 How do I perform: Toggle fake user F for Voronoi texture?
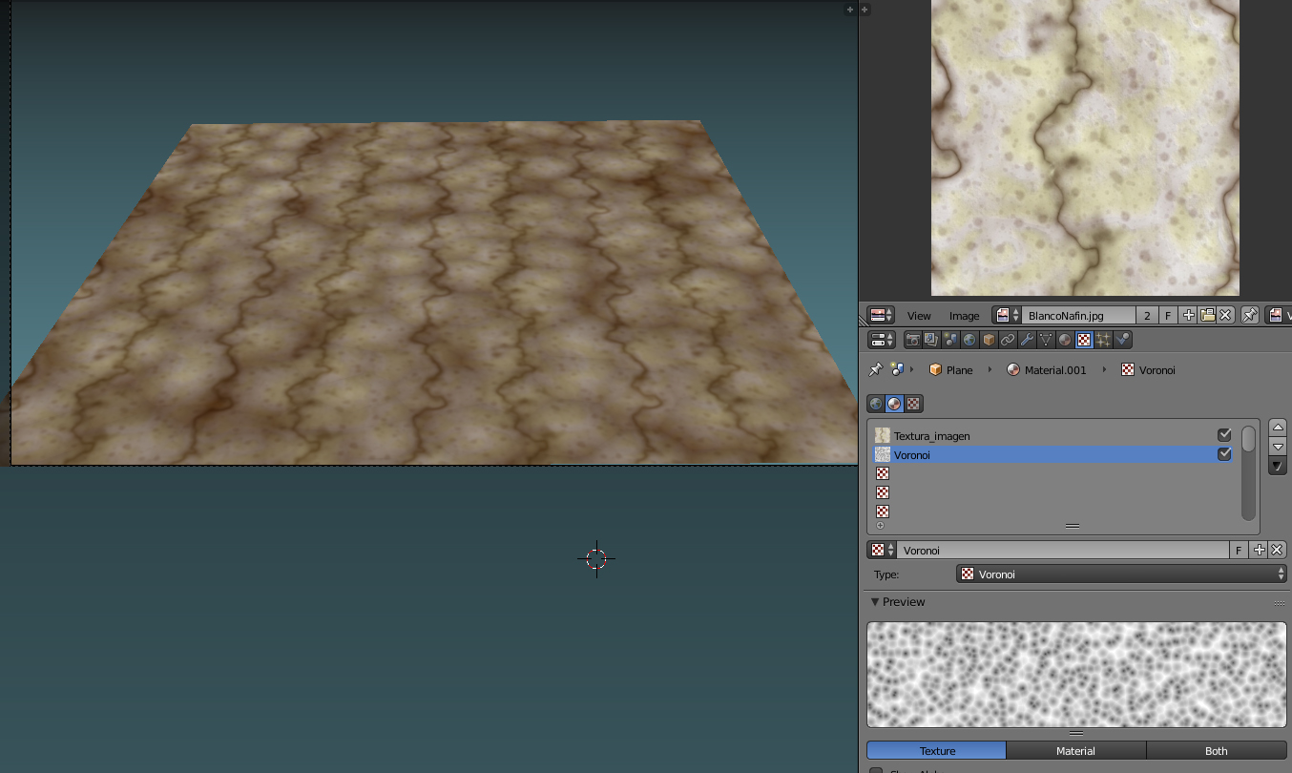coord(1239,550)
